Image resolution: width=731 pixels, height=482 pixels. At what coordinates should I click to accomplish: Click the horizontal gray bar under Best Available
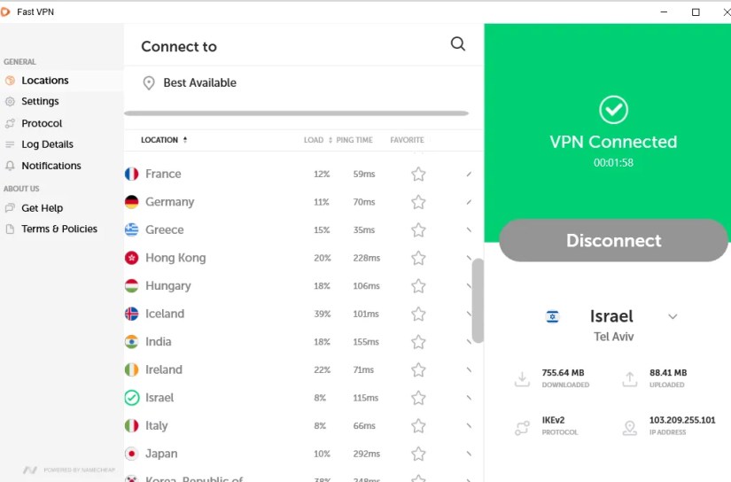pos(297,113)
